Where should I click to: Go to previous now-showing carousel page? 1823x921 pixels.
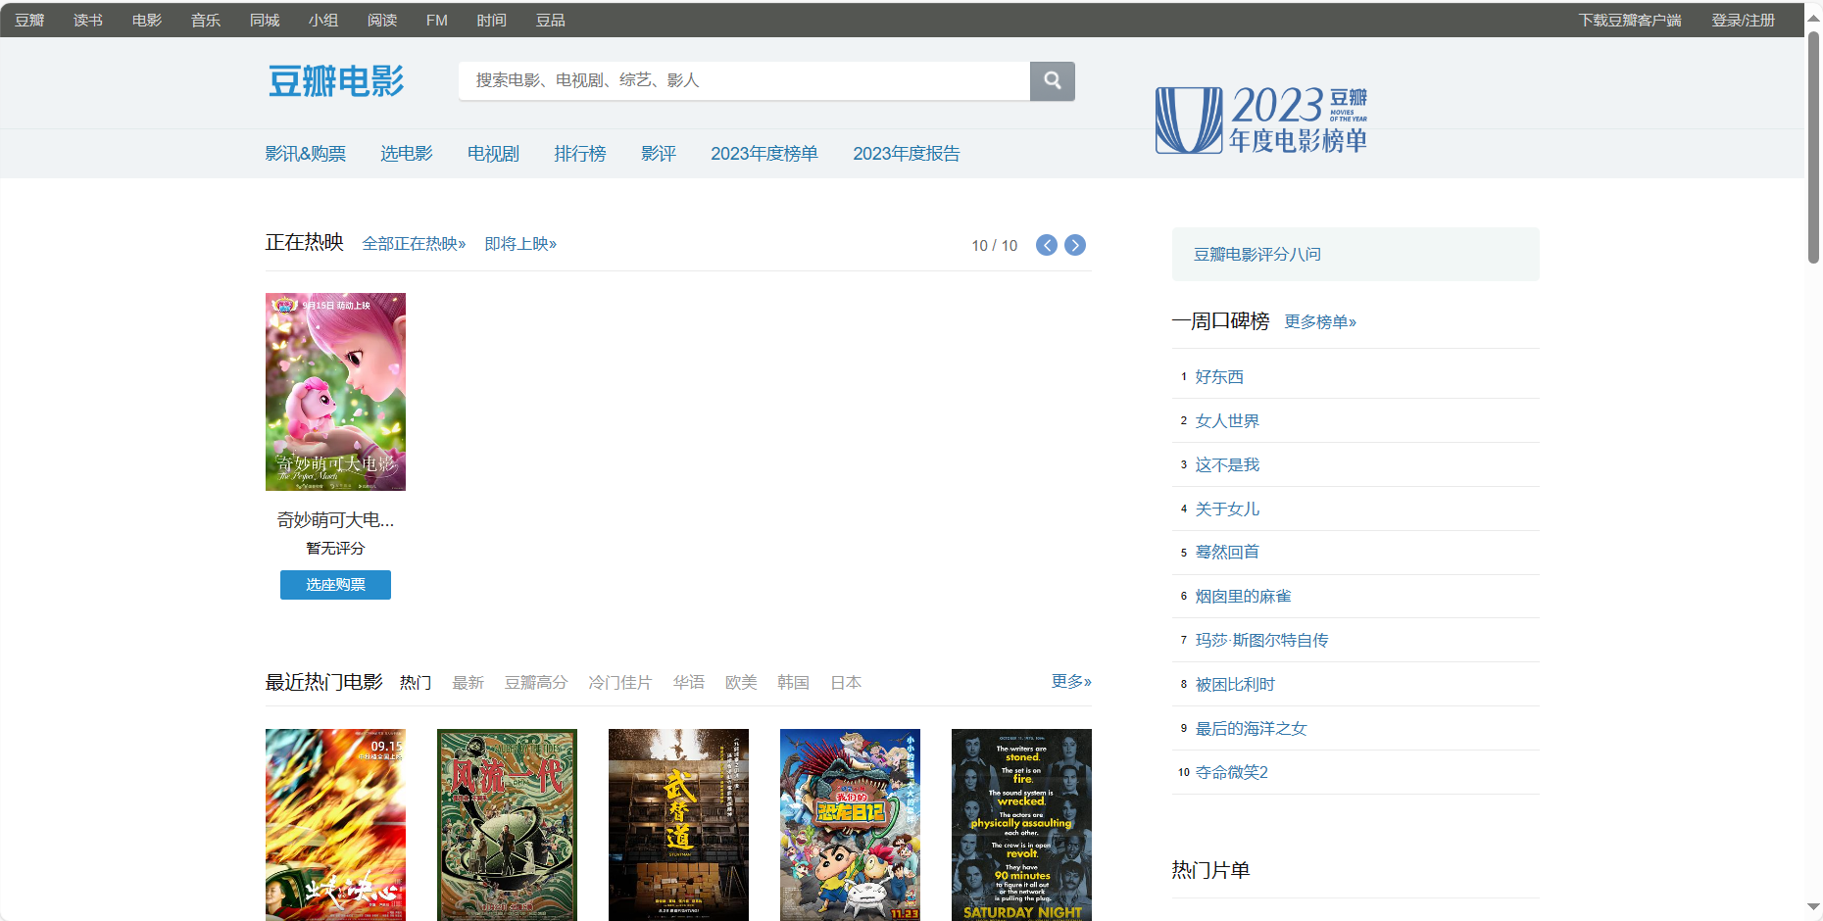tap(1047, 245)
